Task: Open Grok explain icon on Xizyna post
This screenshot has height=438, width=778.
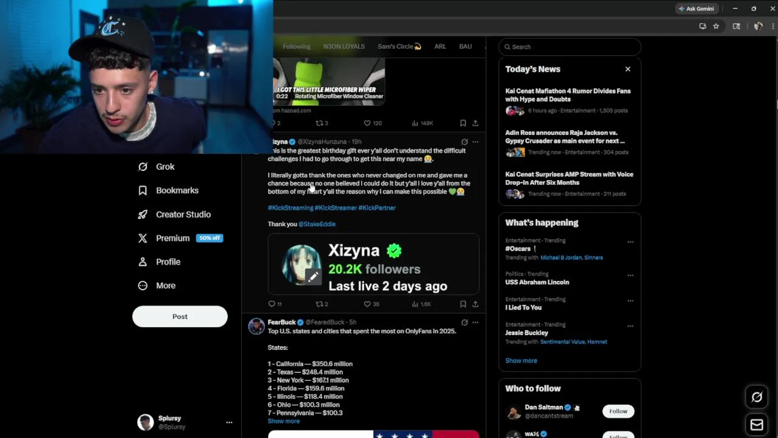Action: point(464,142)
